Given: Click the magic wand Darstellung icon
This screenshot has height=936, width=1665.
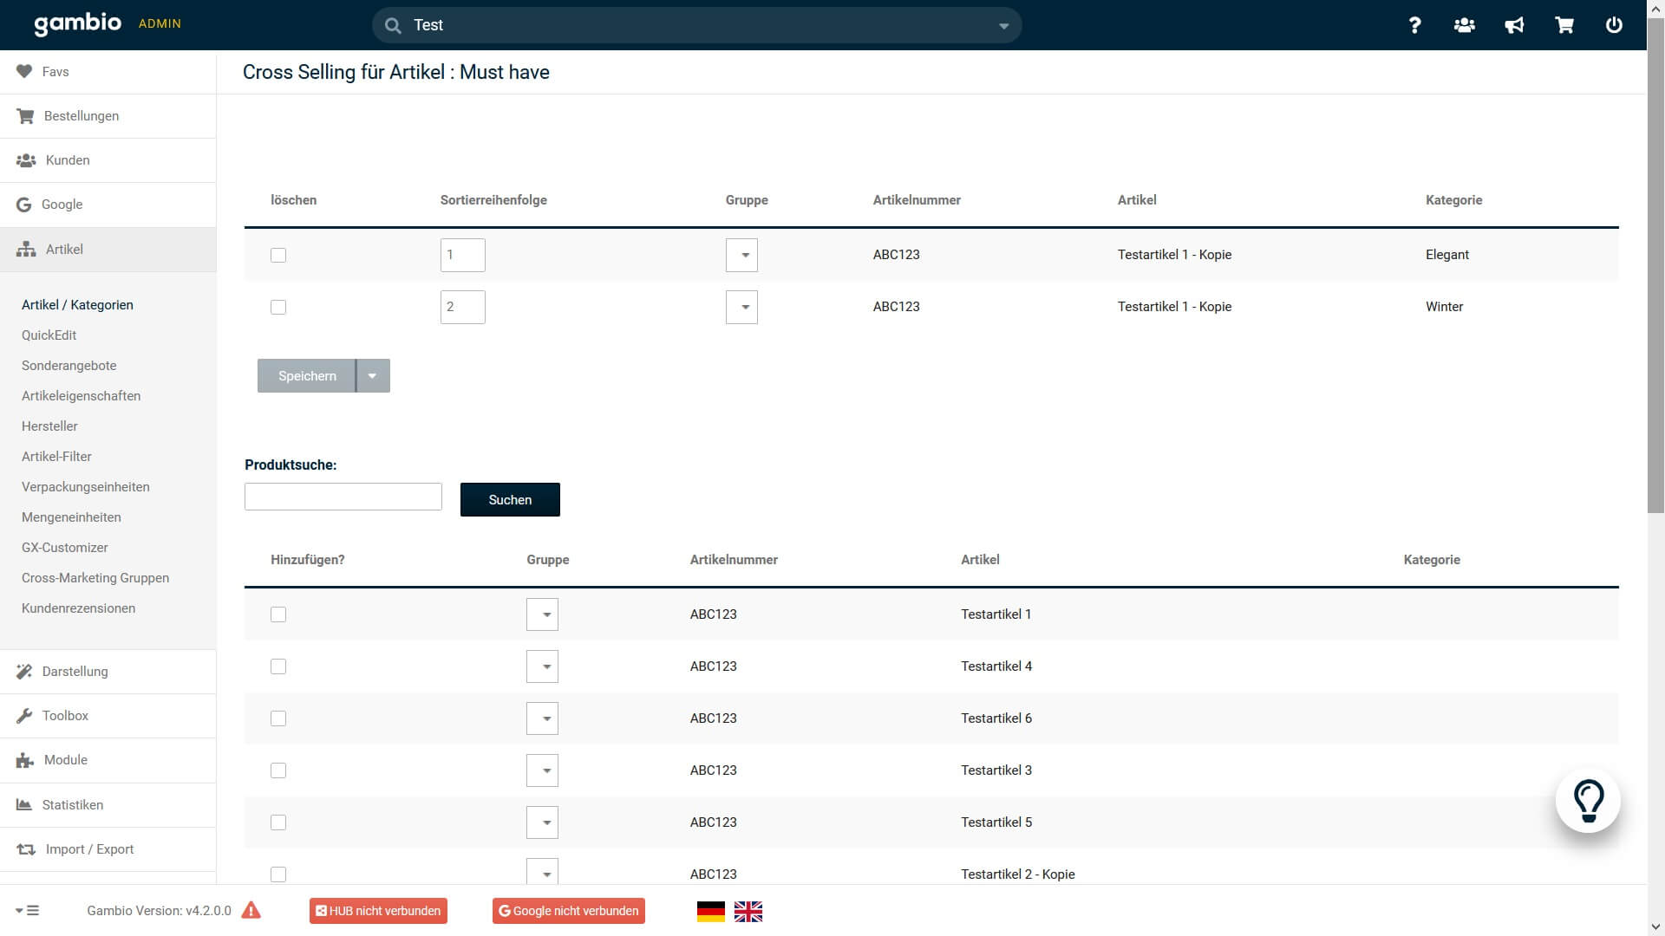Looking at the screenshot, I should [24, 672].
